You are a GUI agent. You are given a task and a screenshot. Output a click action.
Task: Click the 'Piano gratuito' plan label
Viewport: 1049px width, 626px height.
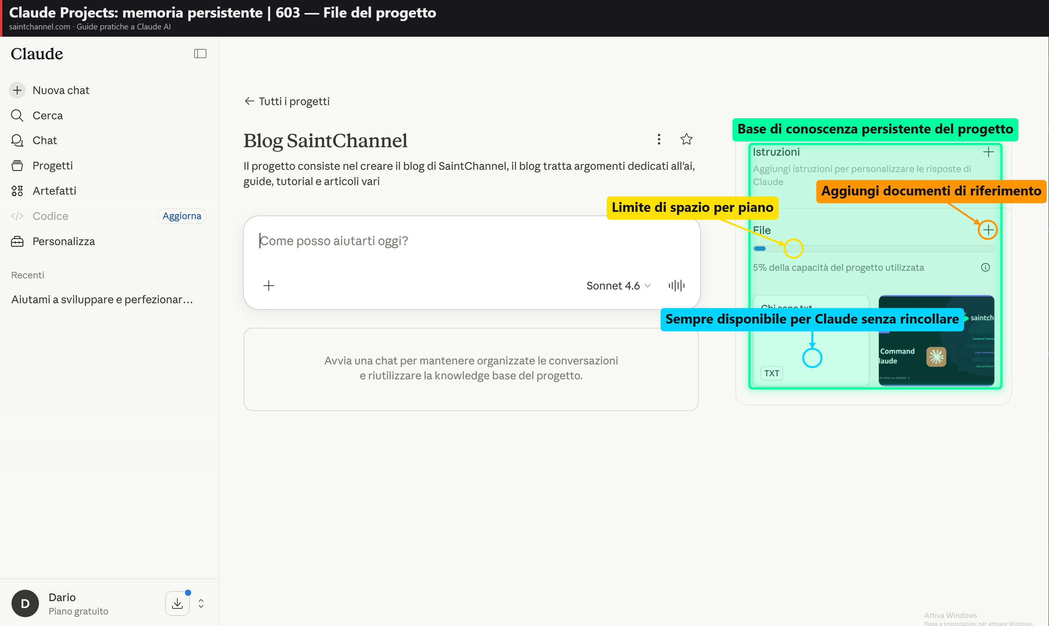[x=78, y=611]
